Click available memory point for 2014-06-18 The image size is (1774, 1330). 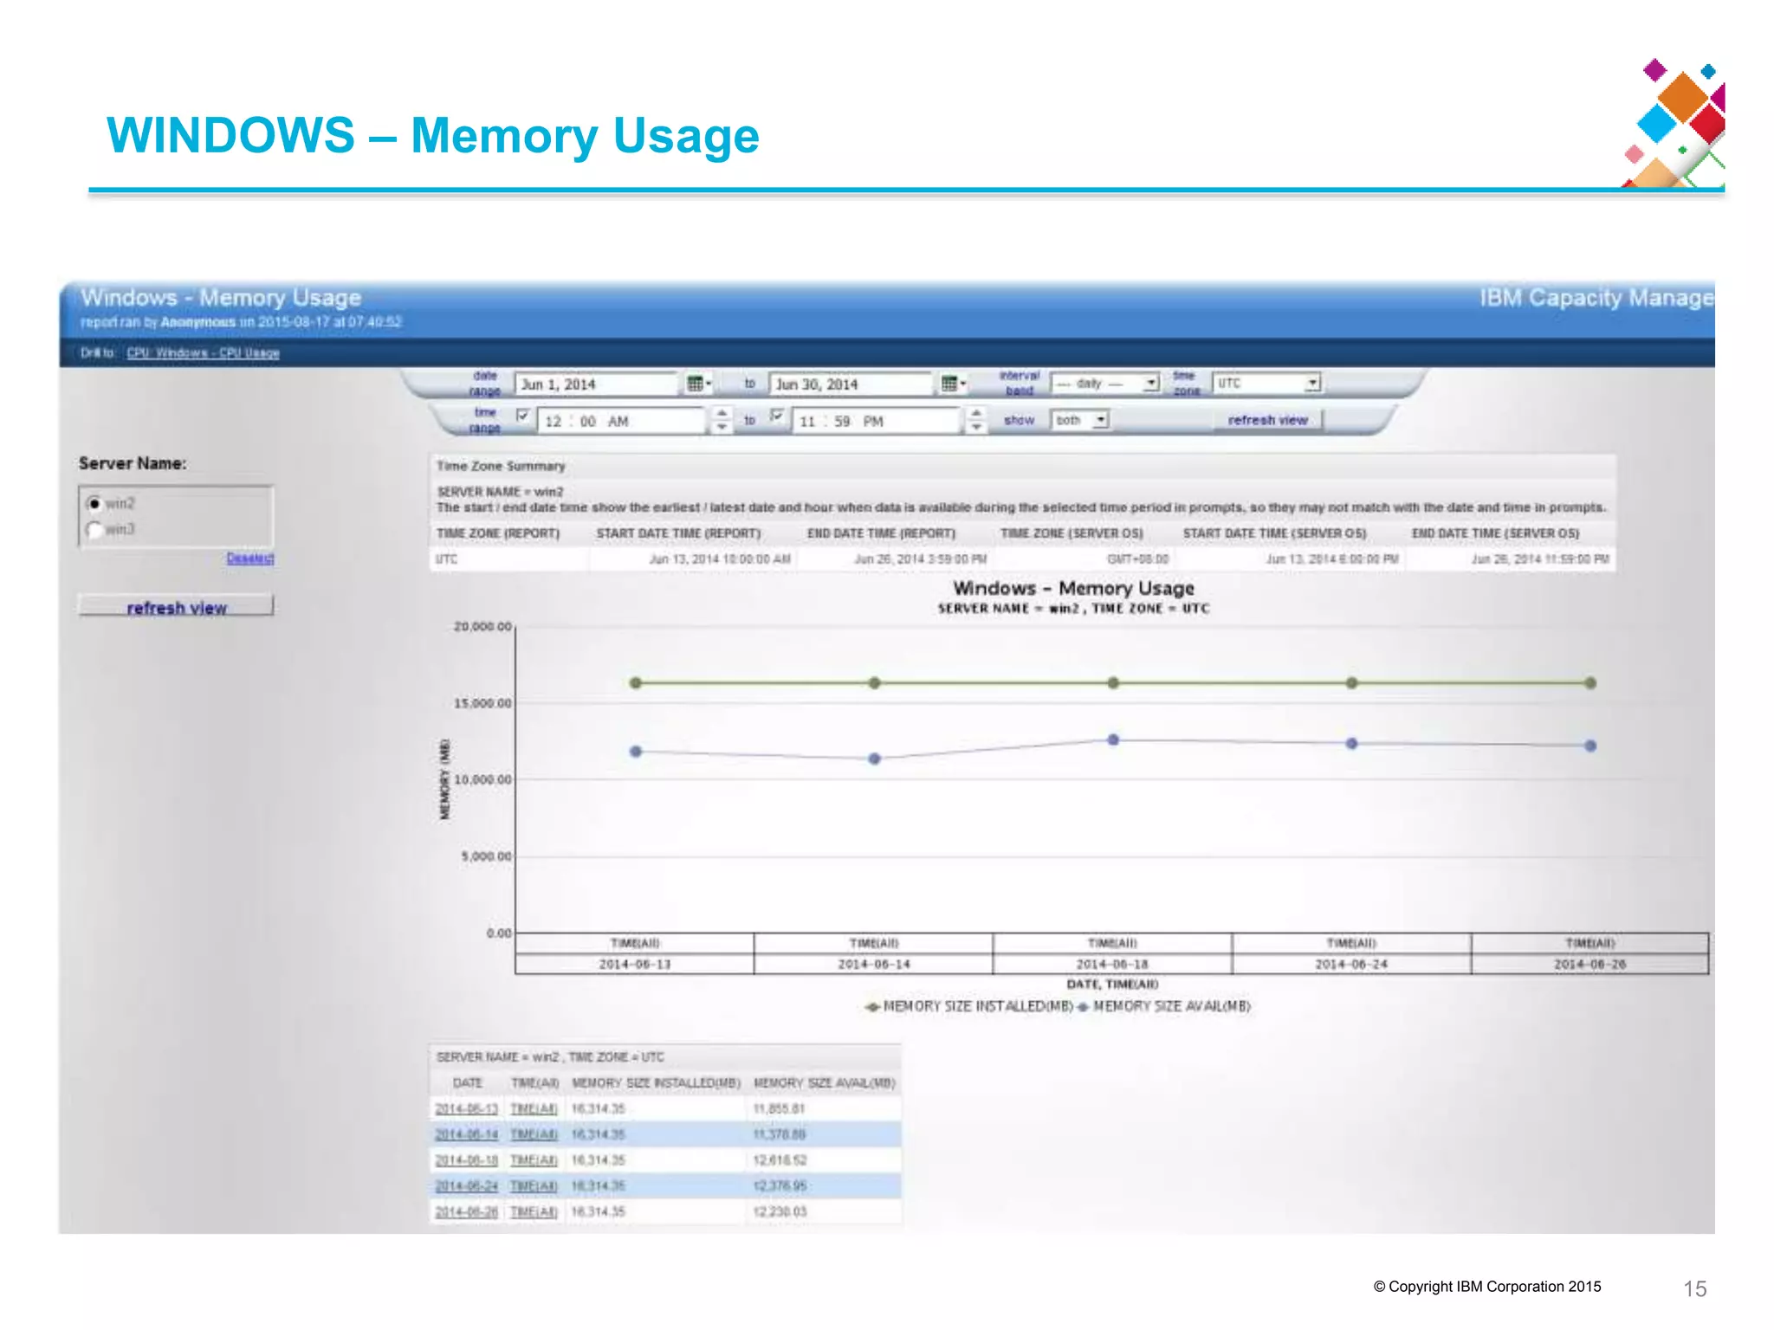pos(1113,739)
